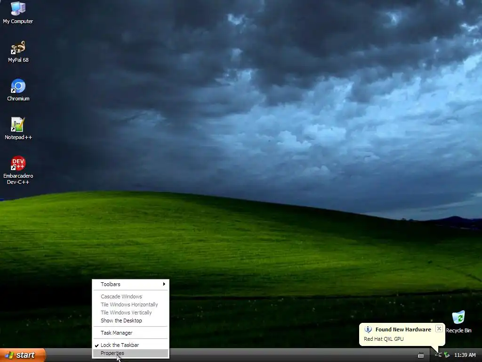Choose Tile Windows Vertically
This screenshot has width=482, height=362.
(x=131, y=313)
